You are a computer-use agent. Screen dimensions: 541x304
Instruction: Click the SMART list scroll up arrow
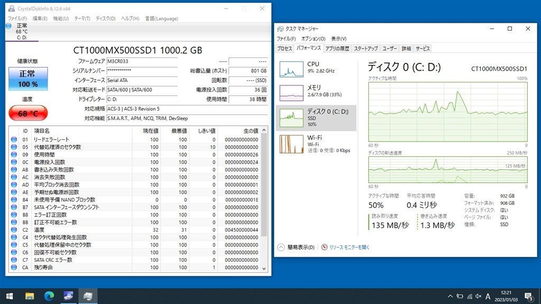coord(264,130)
